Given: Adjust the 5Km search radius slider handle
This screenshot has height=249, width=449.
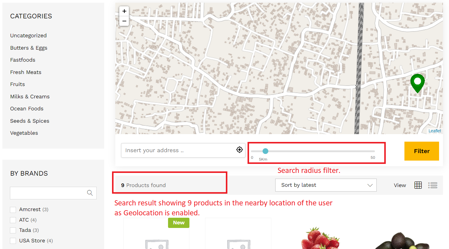Looking at the screenshot, I should click(x=265, y=151).
